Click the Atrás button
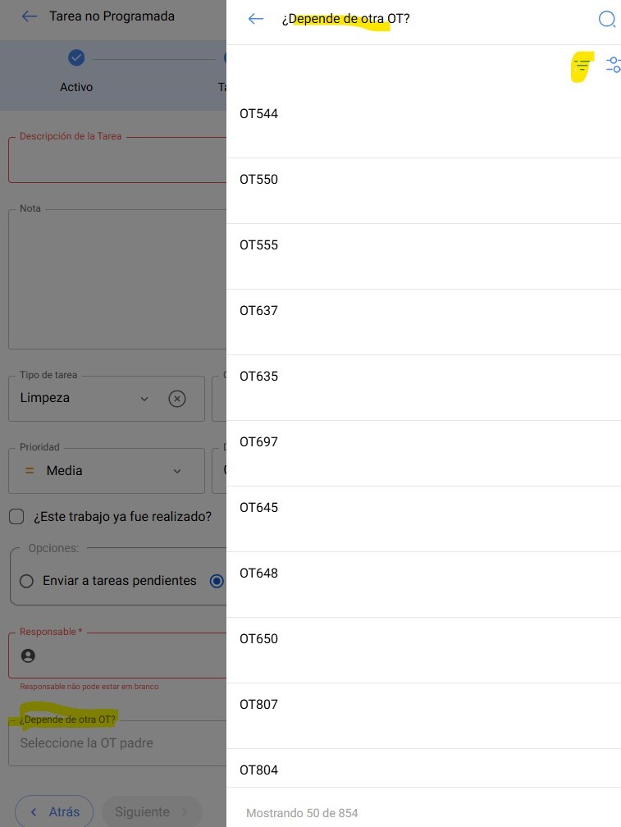The height and width of the screenshot is (827, 621). (54, 811)
